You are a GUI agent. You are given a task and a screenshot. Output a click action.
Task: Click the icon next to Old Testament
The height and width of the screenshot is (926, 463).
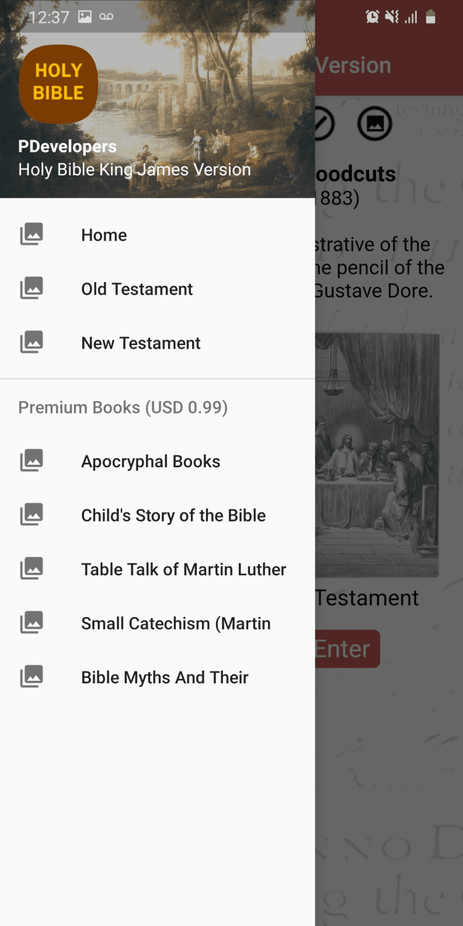point(31,288)
